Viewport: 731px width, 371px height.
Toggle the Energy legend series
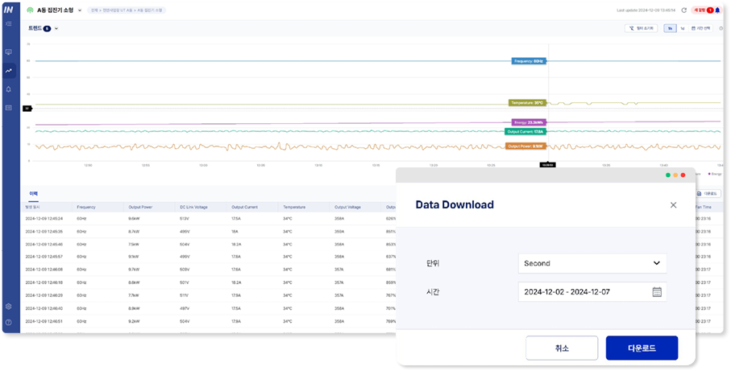714,173
